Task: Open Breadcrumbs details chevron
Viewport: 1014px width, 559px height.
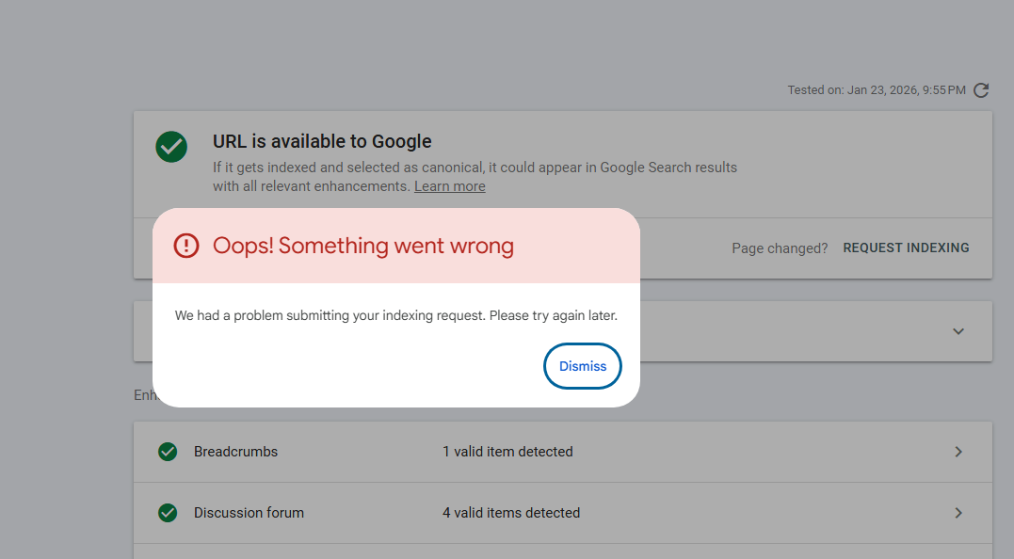Action: click(958, 452)
